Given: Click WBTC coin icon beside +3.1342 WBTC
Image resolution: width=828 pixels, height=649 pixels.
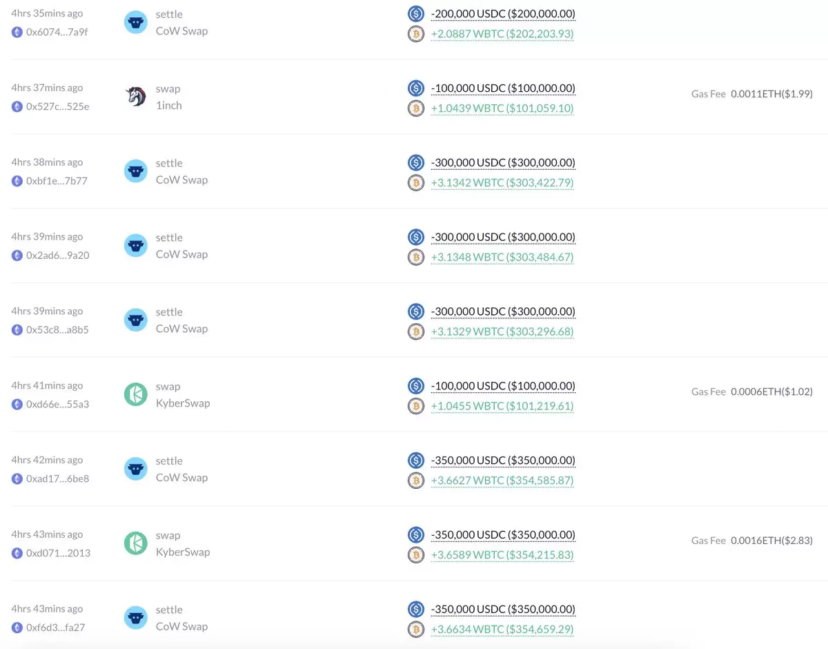Looking at the screenshot, I should tap(415, 183).
